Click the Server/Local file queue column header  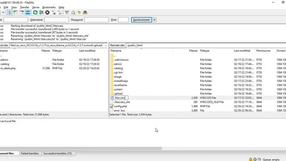[8, 121]
